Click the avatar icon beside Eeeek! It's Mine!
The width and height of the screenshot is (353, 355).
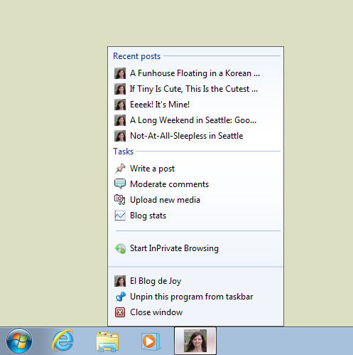120,105
